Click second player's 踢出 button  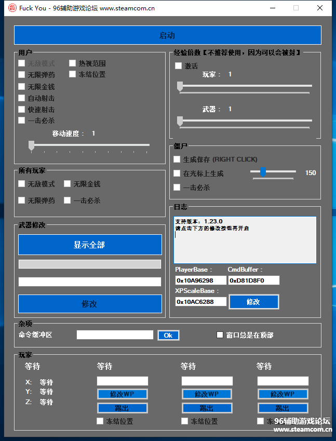tap(123, 408)
